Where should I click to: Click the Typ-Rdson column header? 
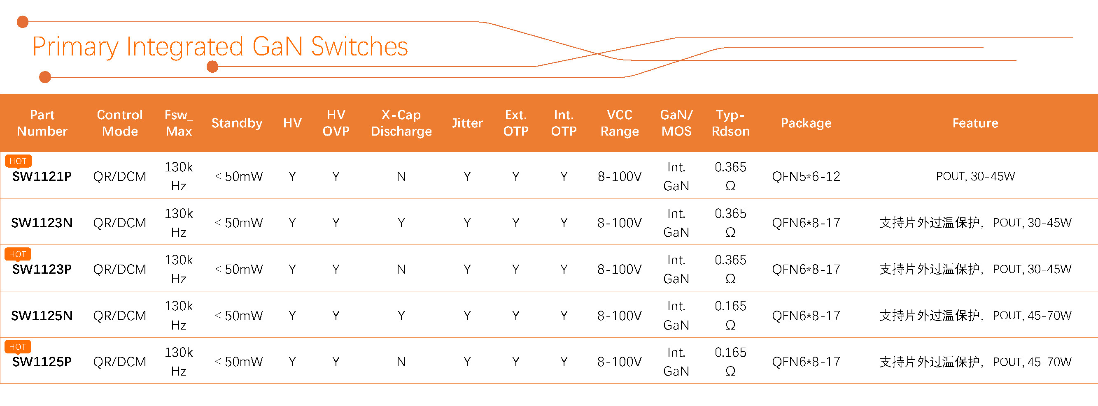[x=731, y=123]
